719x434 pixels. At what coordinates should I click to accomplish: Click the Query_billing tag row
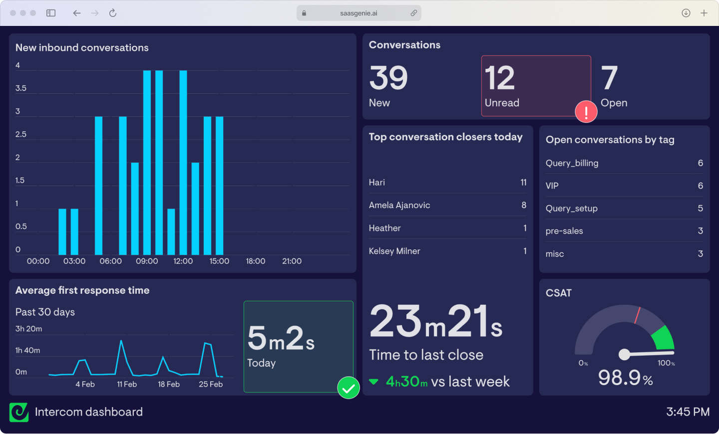(624, 163)
